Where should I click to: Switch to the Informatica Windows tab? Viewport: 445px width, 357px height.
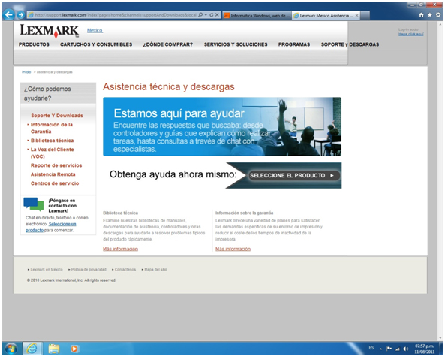pyautogui.click(x=257, y=16)
